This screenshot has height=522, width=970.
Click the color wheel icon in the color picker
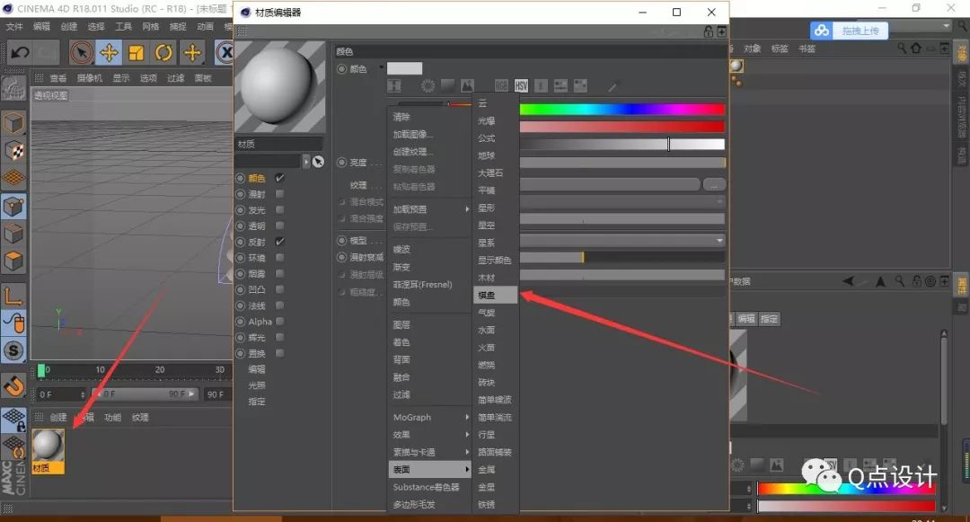click(x=428, y=84)
